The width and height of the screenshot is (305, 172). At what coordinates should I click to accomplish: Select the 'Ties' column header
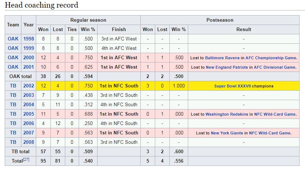[72, 30]
